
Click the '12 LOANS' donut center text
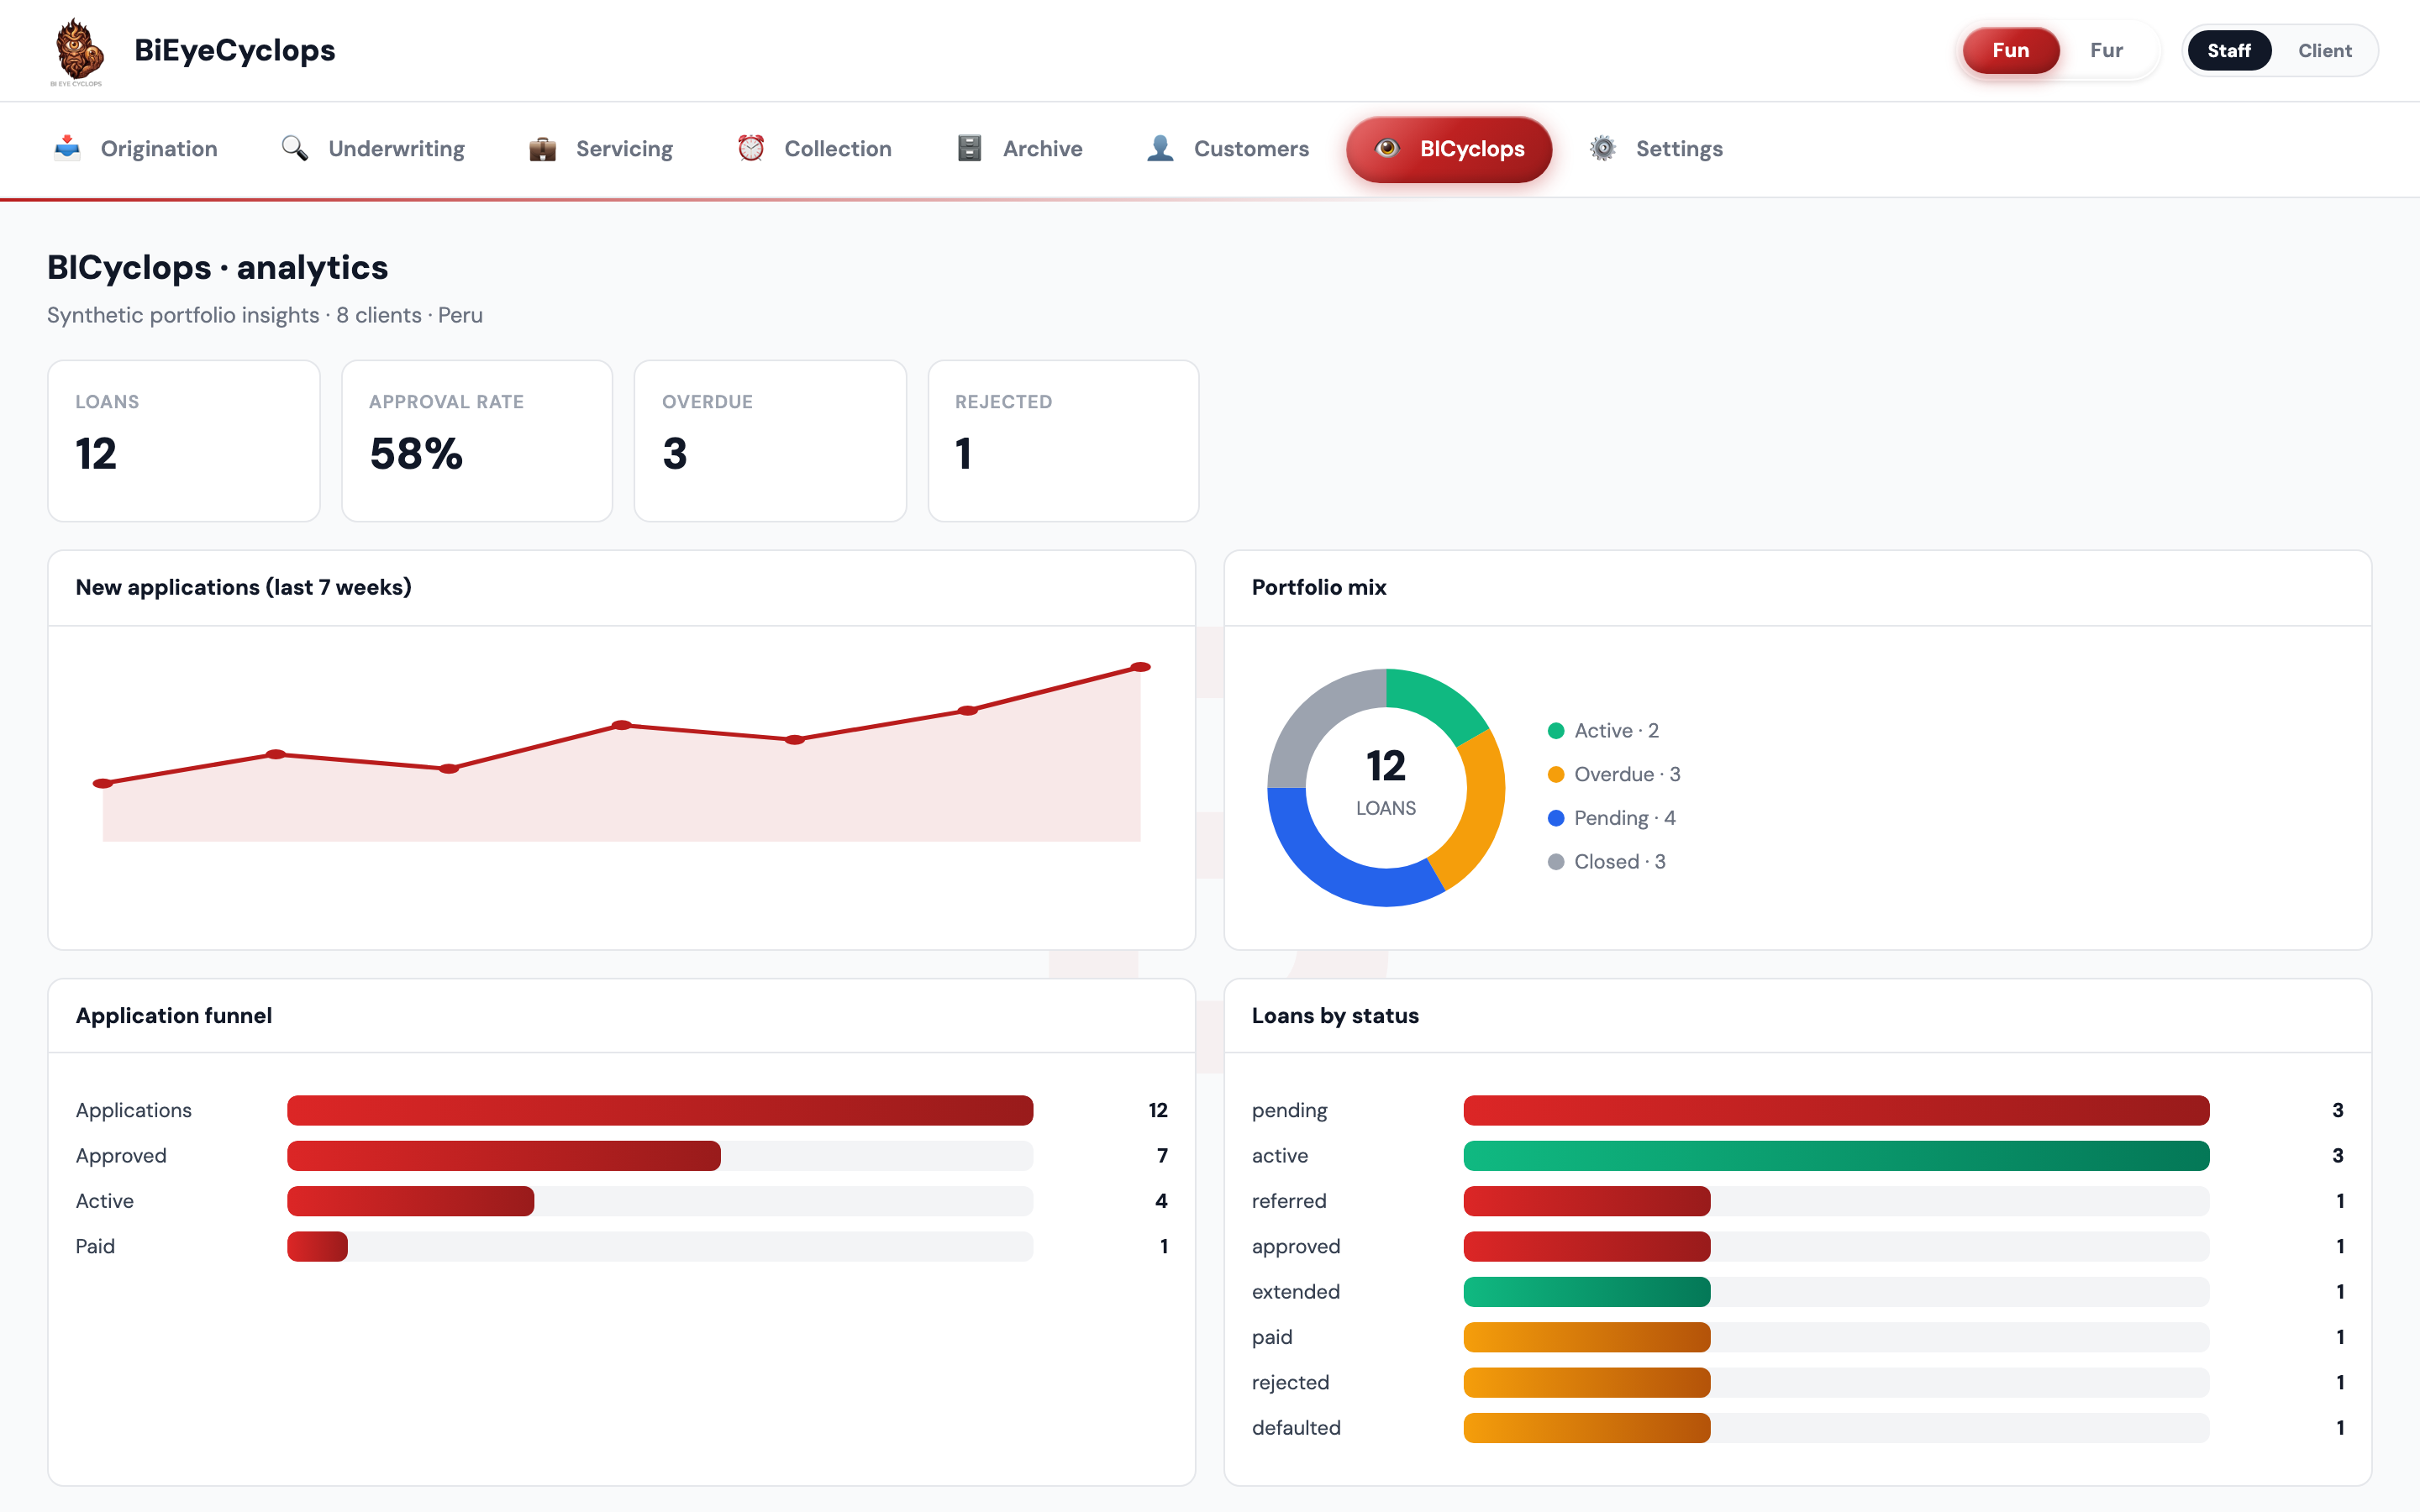click(x=1386, y=782)
